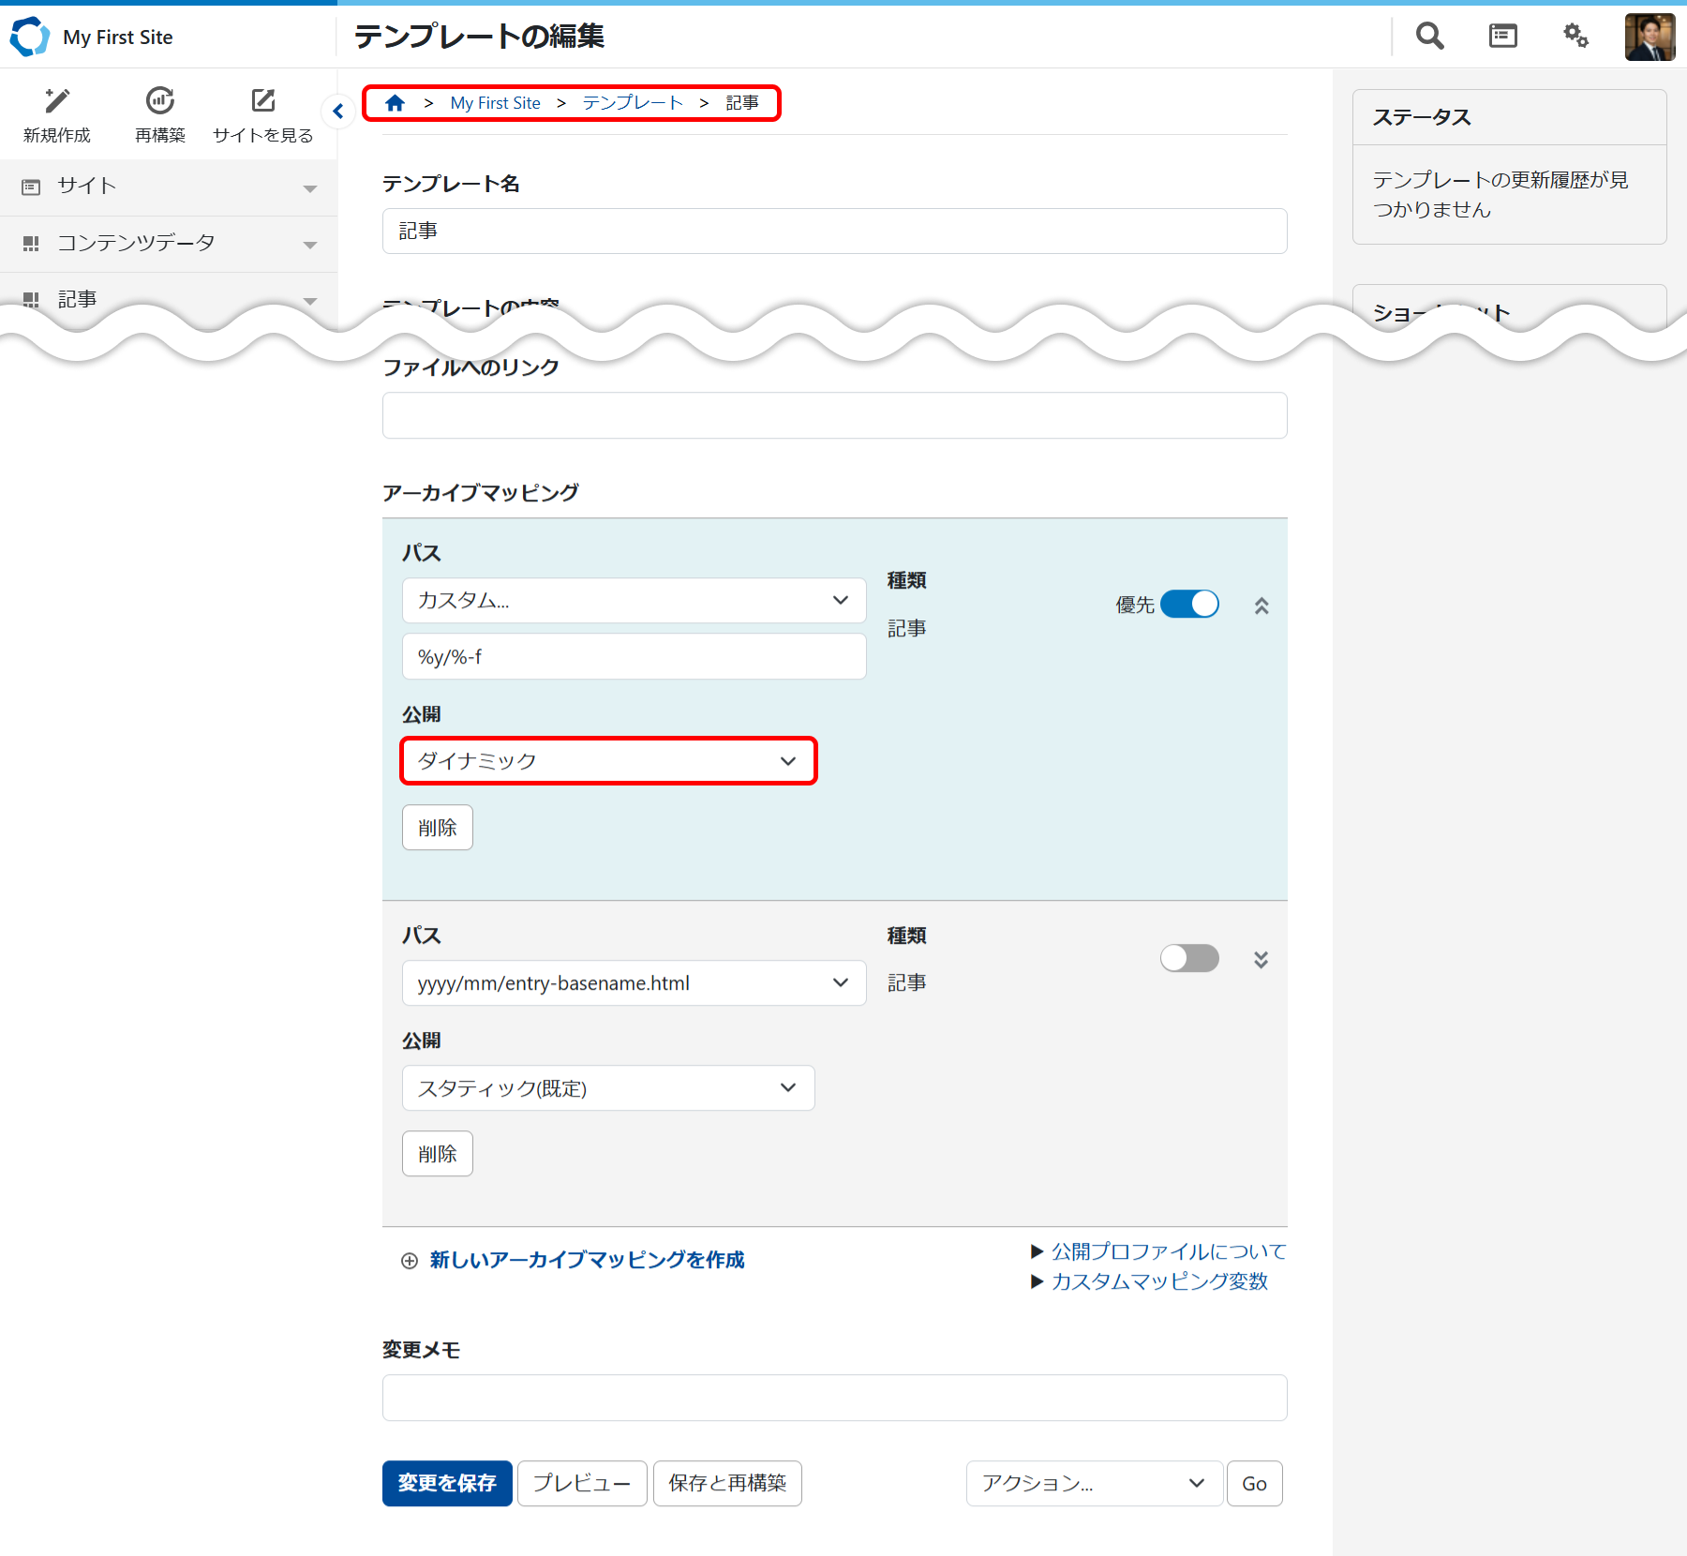
Task: Click the search magnifier icon
Action: pyautogui.click(x=1429, y=37)
